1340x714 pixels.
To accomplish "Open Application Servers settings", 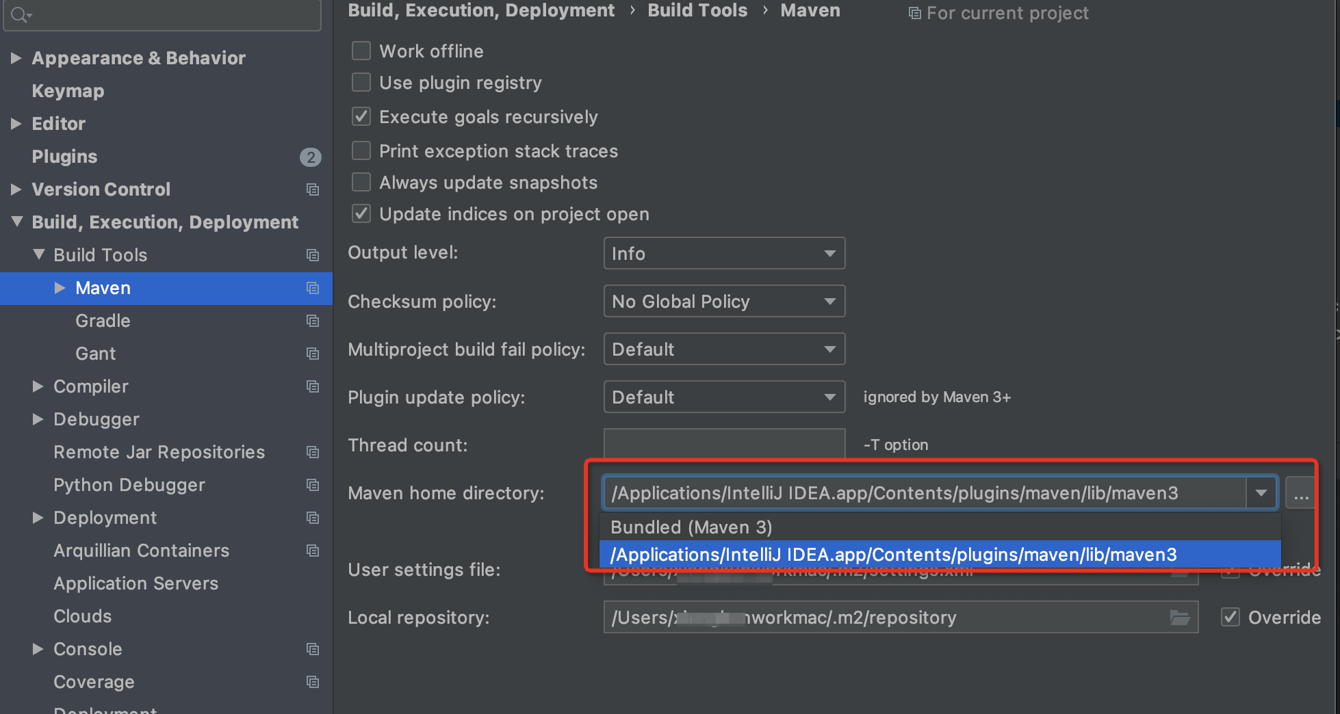I will click(x=136, y=583).
